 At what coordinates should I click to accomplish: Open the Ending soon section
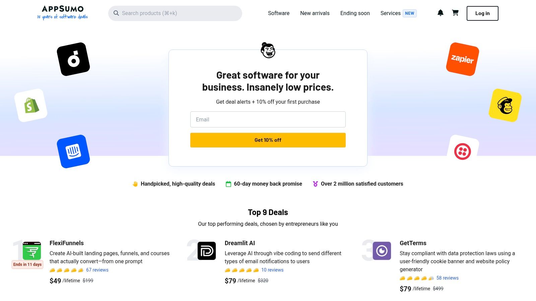tap(355, 13)
